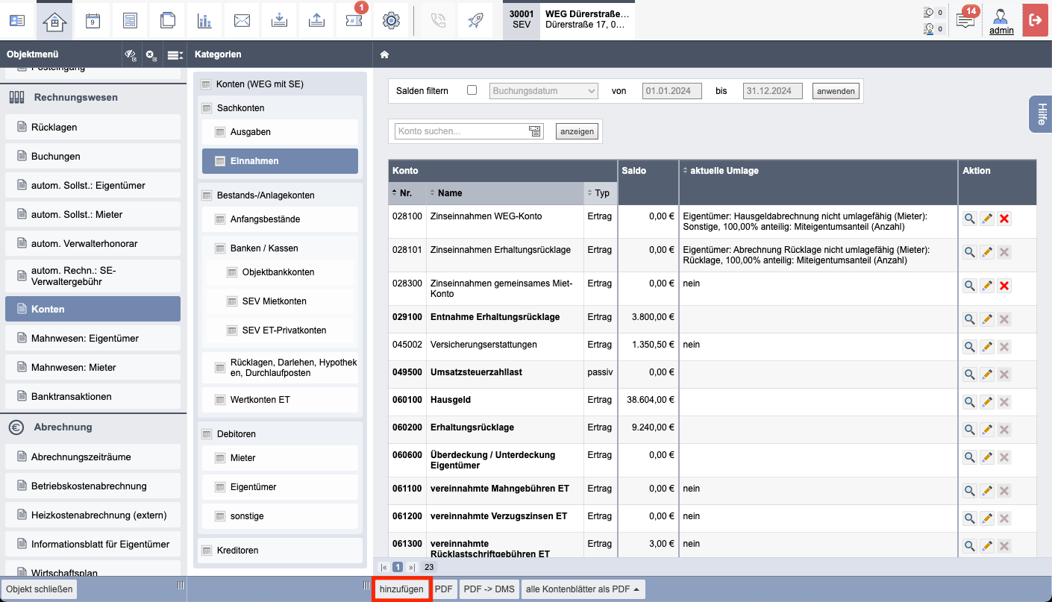Screen dimensions: 1052x602
Task: Switch to WEG Dürerstraße object tab
Action: (x=569, y=20)
